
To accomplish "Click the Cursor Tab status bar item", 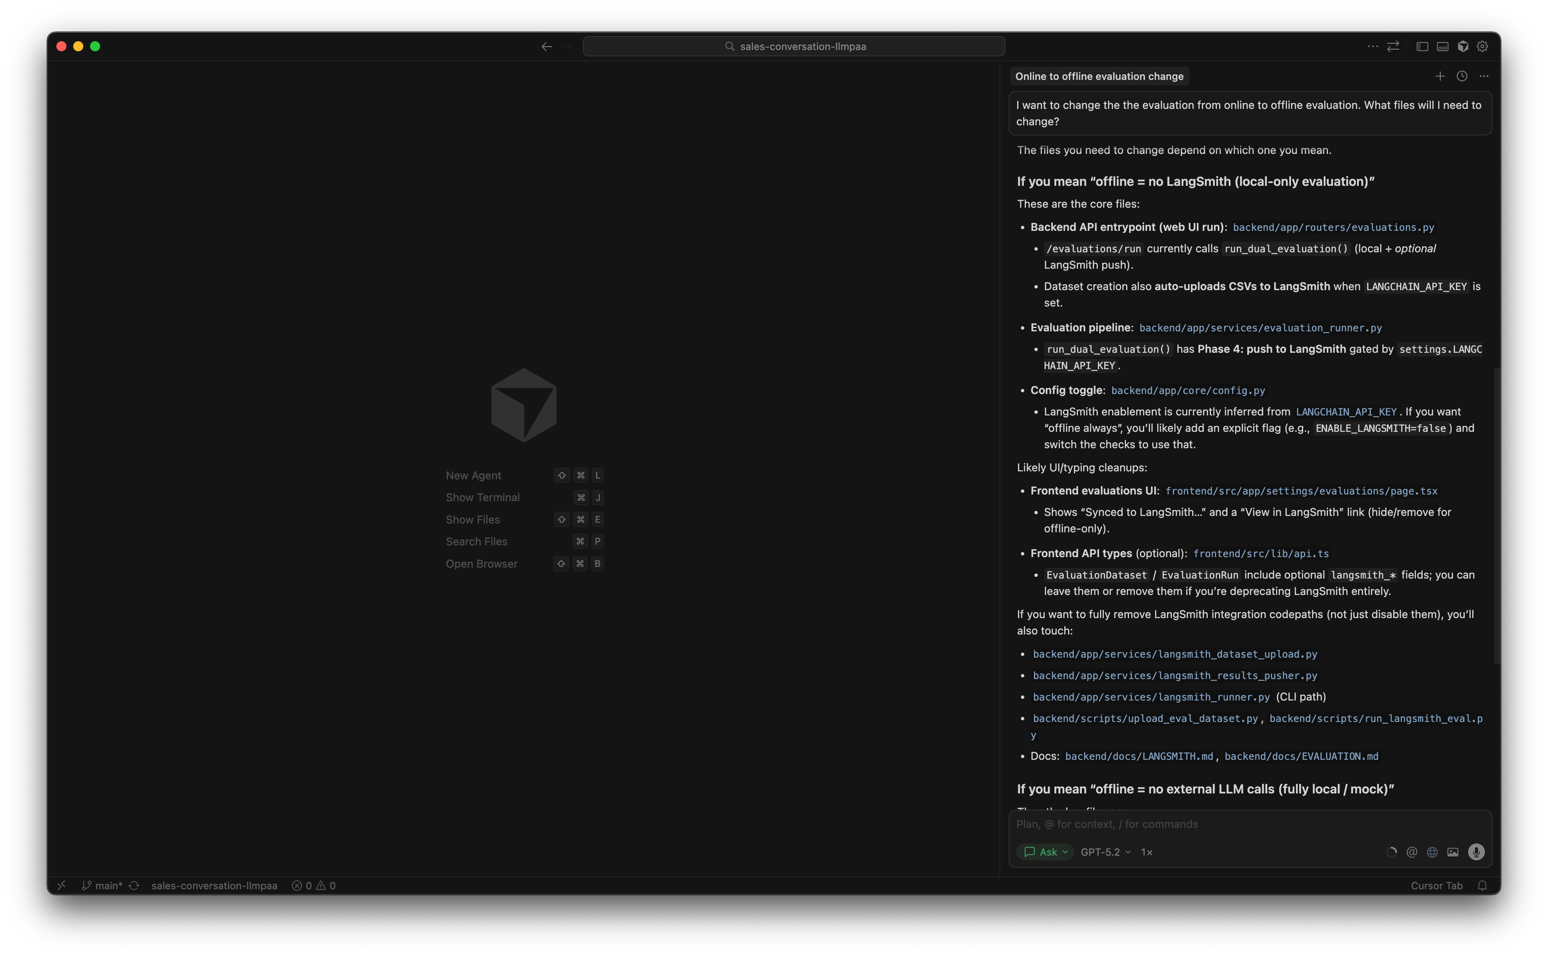I will point(1436,886).
